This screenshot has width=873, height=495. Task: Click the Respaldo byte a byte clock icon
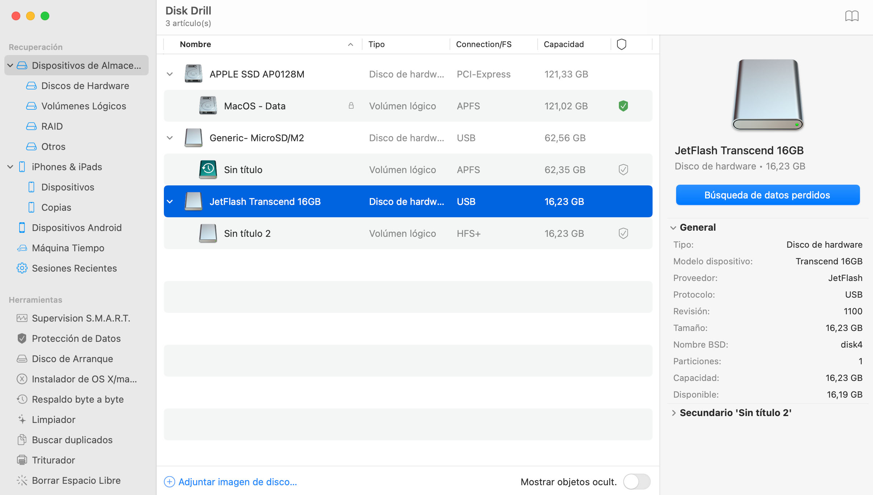pyautogui.click(x=22, y=399)
